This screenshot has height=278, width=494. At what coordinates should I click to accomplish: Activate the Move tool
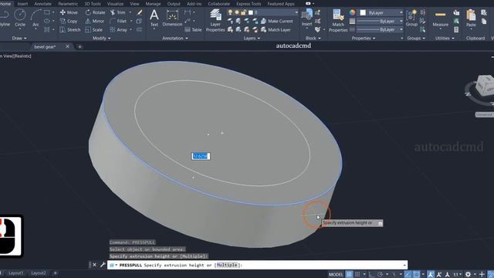[69, 12]
